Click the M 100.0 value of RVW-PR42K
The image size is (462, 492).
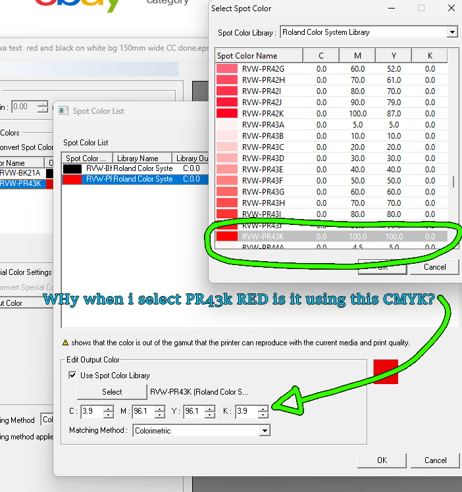(357, 114)
